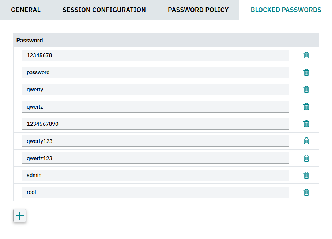Trash the qwertz123 blocked password
This screenshot has height=239, width=332.
coord(306,158)
